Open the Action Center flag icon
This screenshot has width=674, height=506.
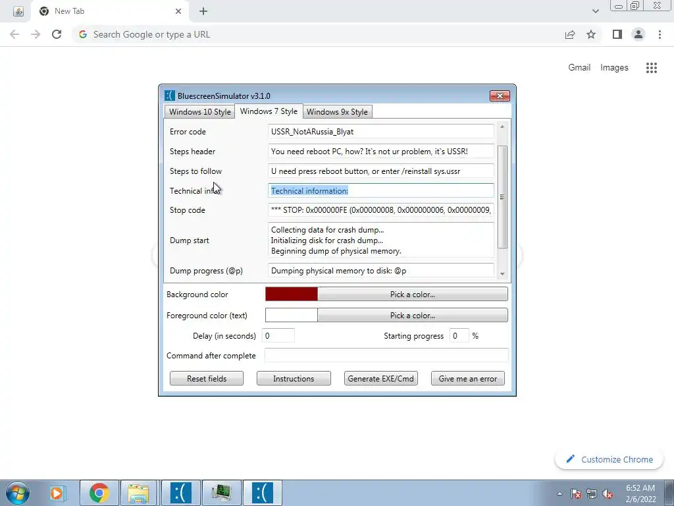click(576, 494)
